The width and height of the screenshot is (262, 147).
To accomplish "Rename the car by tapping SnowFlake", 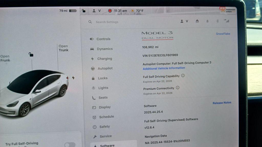I will point(223,33).
